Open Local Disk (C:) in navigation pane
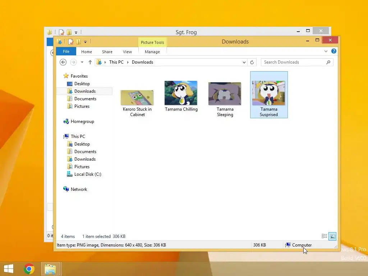 (88, 174)
